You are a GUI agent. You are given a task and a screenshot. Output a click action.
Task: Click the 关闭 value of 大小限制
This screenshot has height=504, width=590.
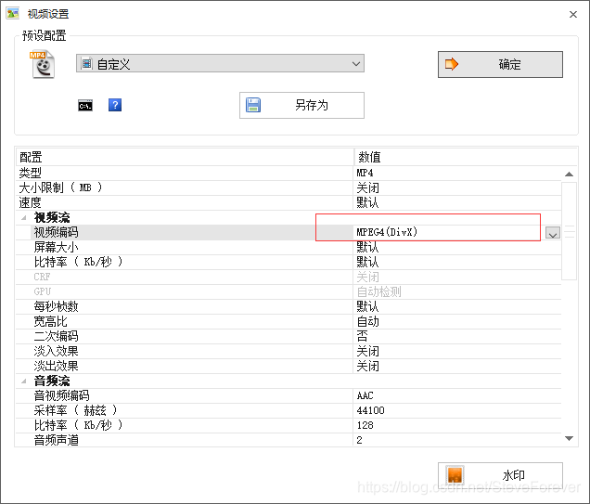click(367, 187)
